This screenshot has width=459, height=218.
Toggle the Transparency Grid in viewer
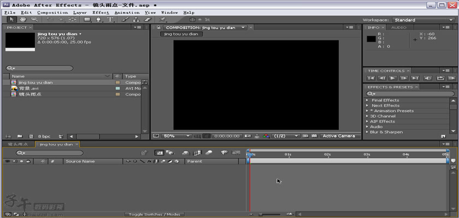(314, 136)
